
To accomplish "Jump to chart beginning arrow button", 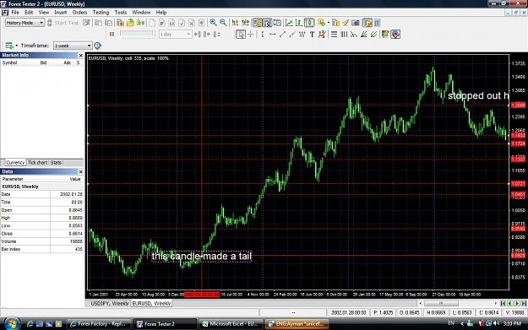I will 504,303.
